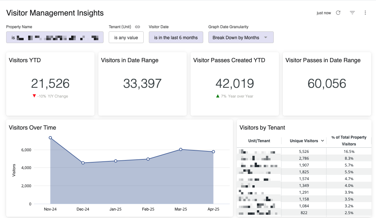Click the 60,056 Visitor Passes value
The image size is (376, 218).
tap(327, 84)
